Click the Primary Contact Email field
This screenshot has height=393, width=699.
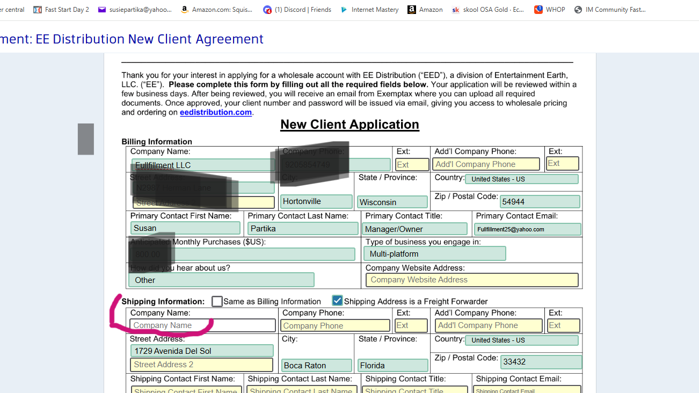click(528, 229)
